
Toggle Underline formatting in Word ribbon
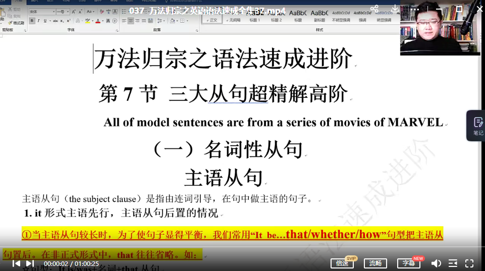click(x=45, y=21)
